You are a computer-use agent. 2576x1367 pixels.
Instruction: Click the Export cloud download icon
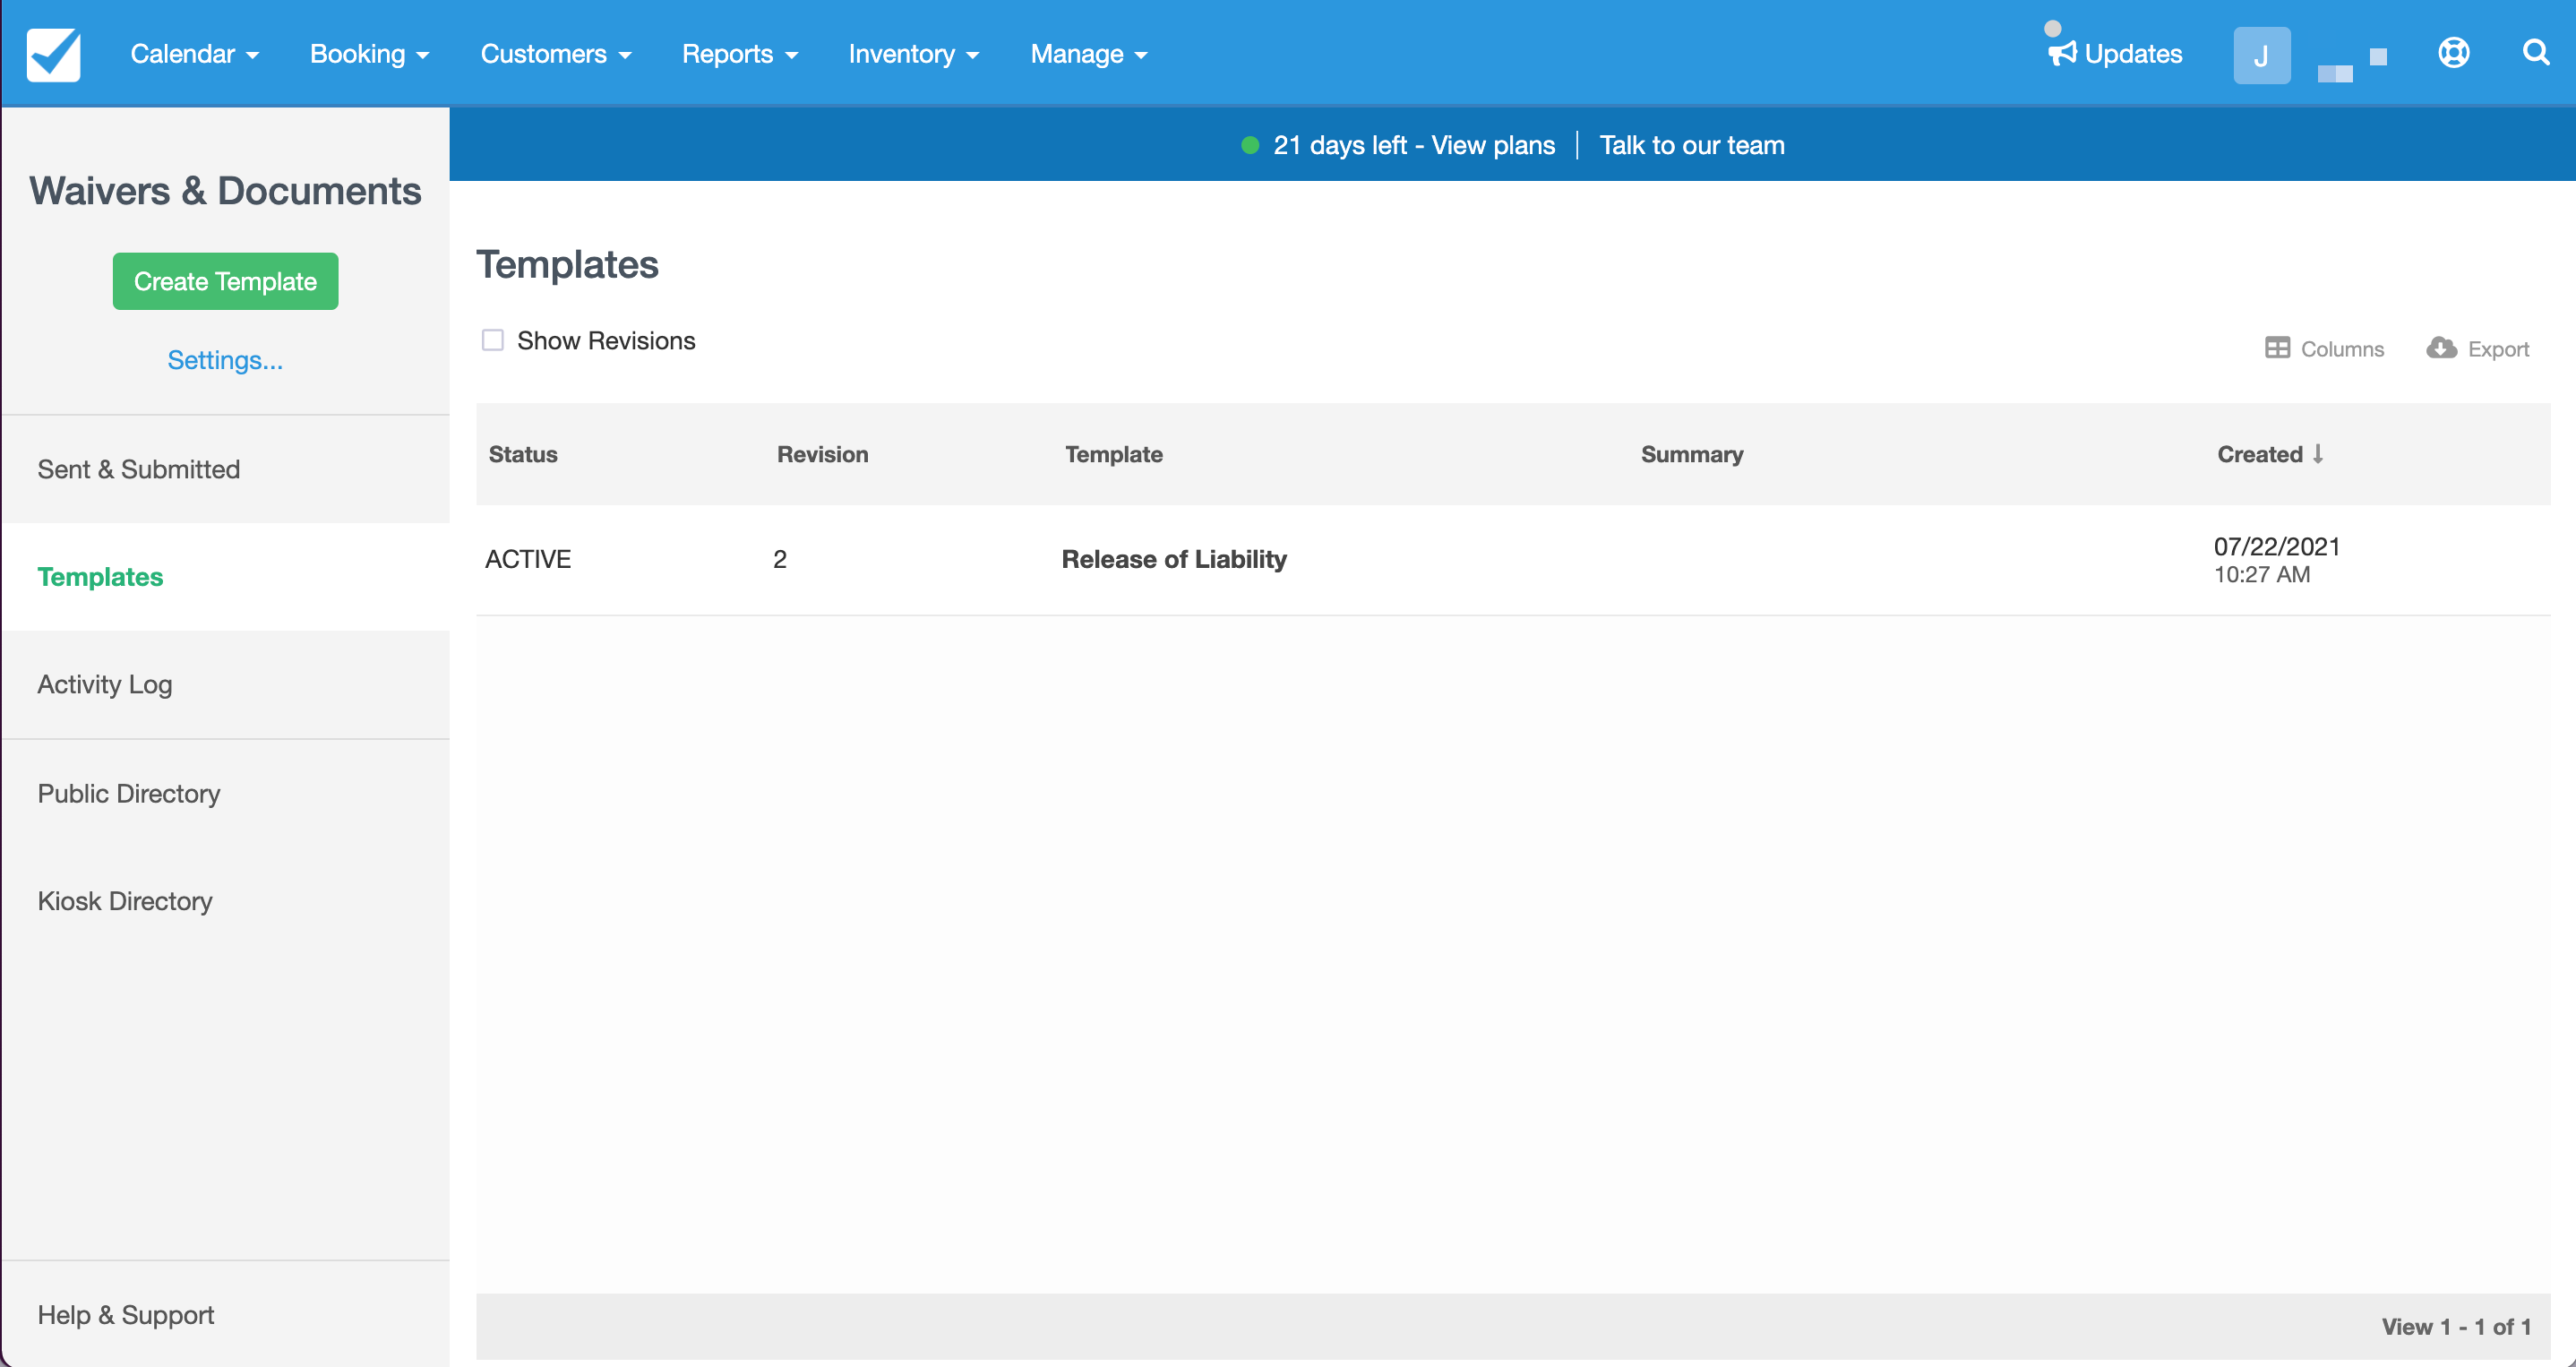click(2441, 347)
